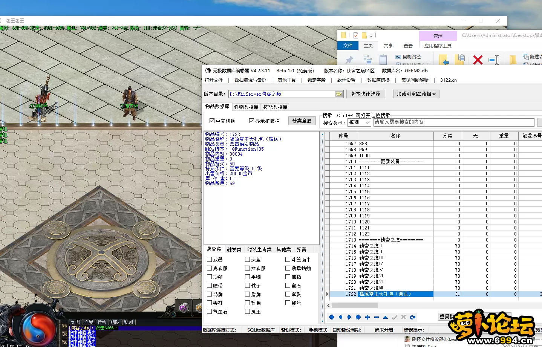Click the post changes checkmark icon
This screenshot has width=542, height=347.
point(394,317)
